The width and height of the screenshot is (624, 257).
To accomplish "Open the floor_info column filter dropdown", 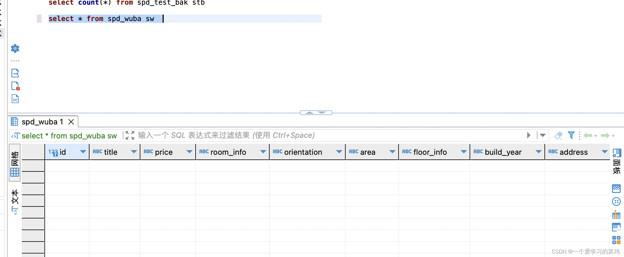I will [x=464, y=152].
